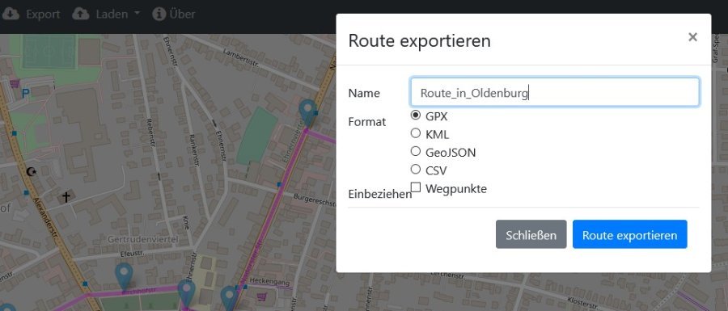The image size is (728, 311).
Task: Enable the Wegpunkte checkbox
Action: 416,187
